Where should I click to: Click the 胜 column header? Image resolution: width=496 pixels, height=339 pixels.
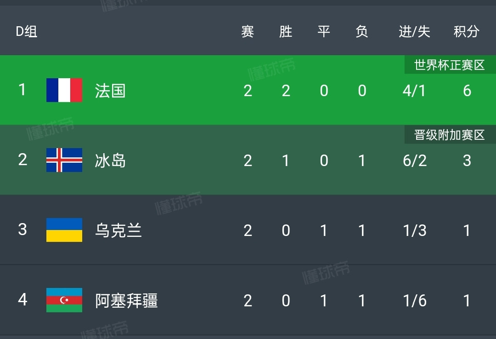tap(286, 31)
